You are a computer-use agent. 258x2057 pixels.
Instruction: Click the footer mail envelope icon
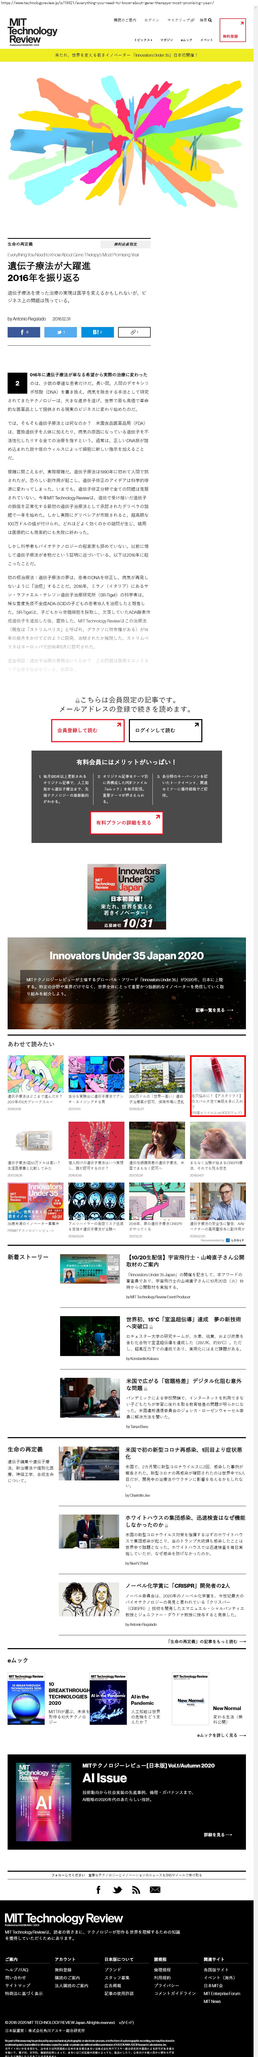(155, 1889)
